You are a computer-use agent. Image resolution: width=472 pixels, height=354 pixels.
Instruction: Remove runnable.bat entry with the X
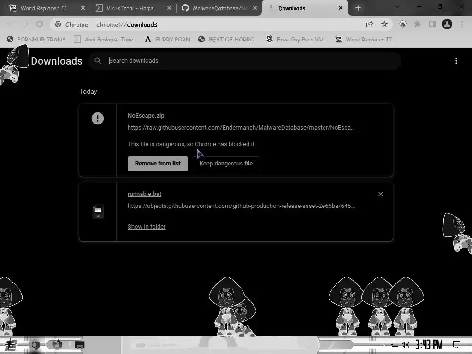point(380,194)
